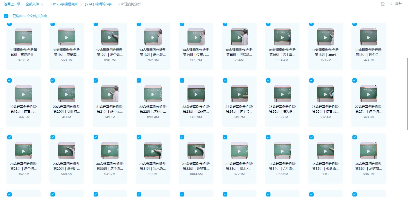Open the 【274】徐炳昕八字 breadcrumb folder

[x=99, y=4]
